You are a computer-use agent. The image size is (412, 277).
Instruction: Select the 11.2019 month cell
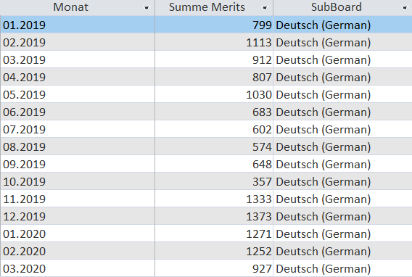(x=78, y=199)
